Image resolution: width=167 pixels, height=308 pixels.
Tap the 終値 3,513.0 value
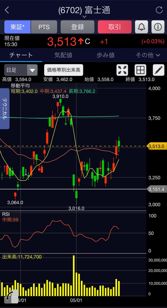tap(147, 80)
